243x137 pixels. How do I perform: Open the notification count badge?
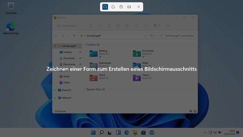(x=238, y=133)
